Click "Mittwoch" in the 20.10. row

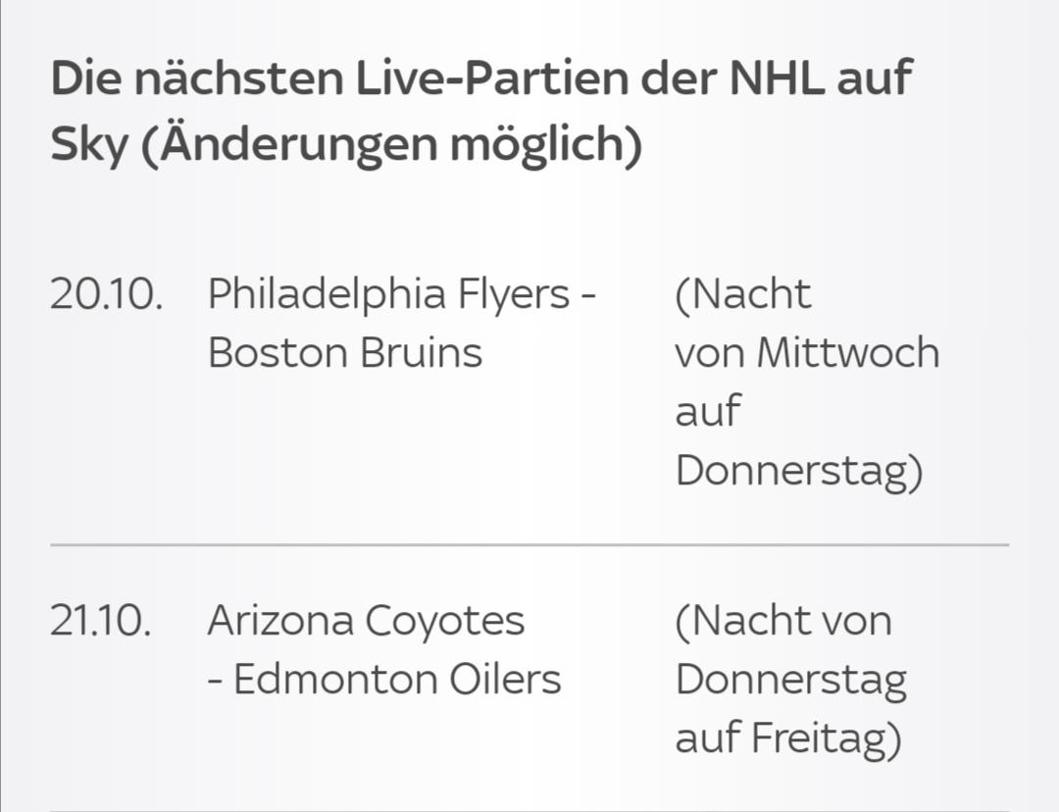pos(847,353)
